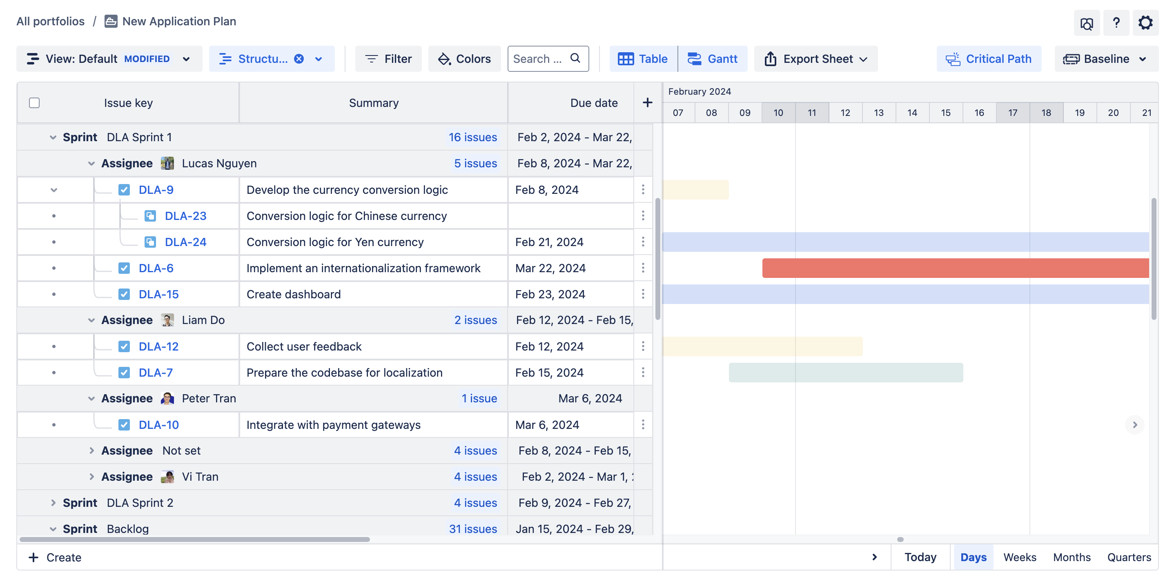Screen dimensions: 1172x586
Task: Click the help question mark icon
Action: coord(1116,22)
